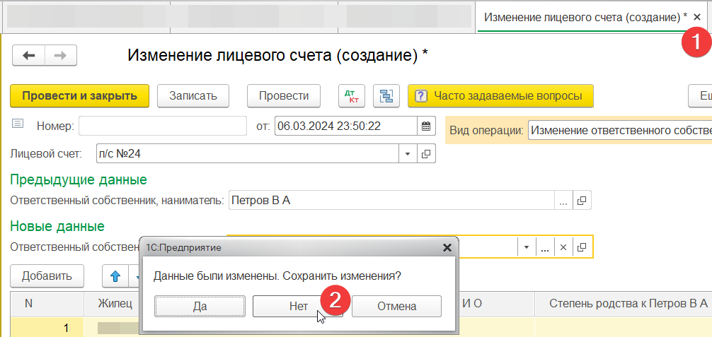This screenshot has height=337, width=712.
Task: Click the ellipsis button in Предыдущие данные
Action: (563, 201)
